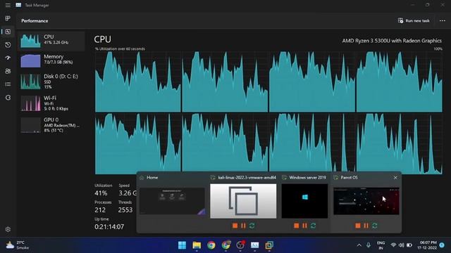Select CPU in the performance list
Image resolution: width=451 pixels, height=253 pixels.
tap(51, 41)
